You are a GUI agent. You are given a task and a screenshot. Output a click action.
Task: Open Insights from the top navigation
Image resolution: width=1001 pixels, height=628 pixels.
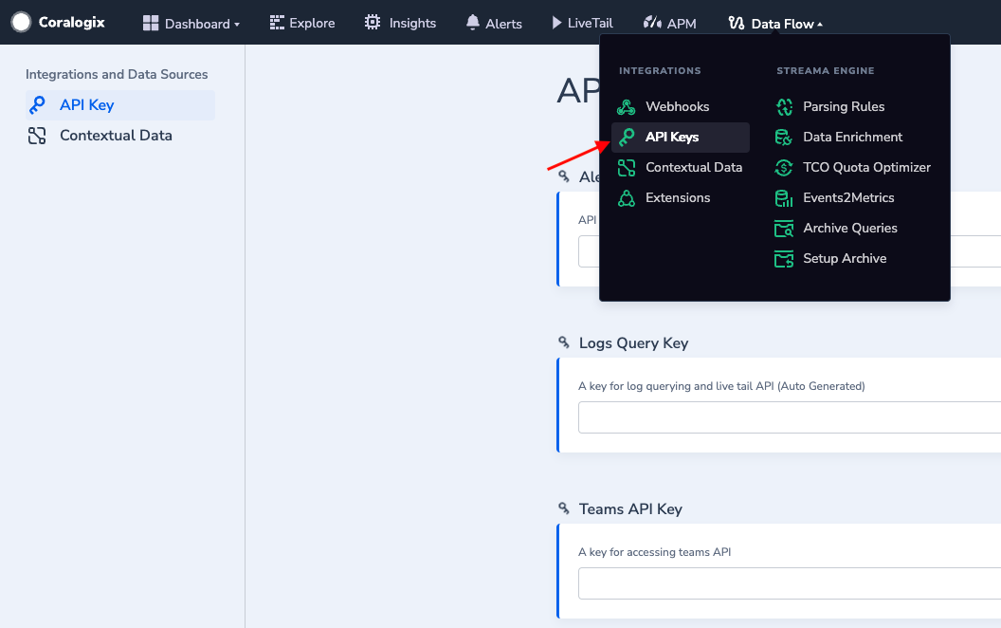(x=401, y=24)
